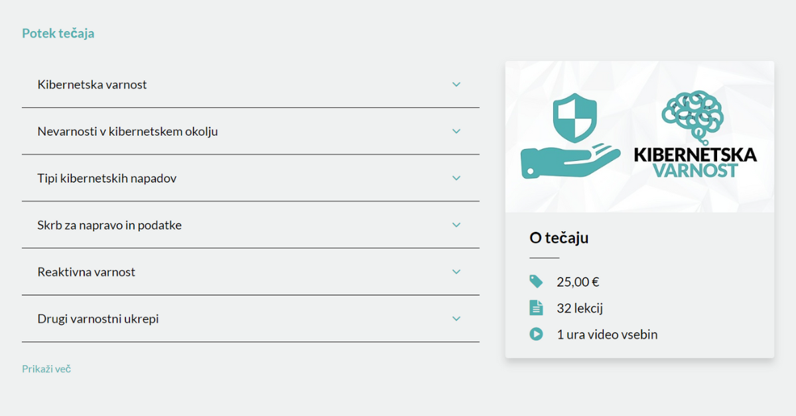Click the Drugi varnostni ukrepi title
796x416 pixels.
98,319
